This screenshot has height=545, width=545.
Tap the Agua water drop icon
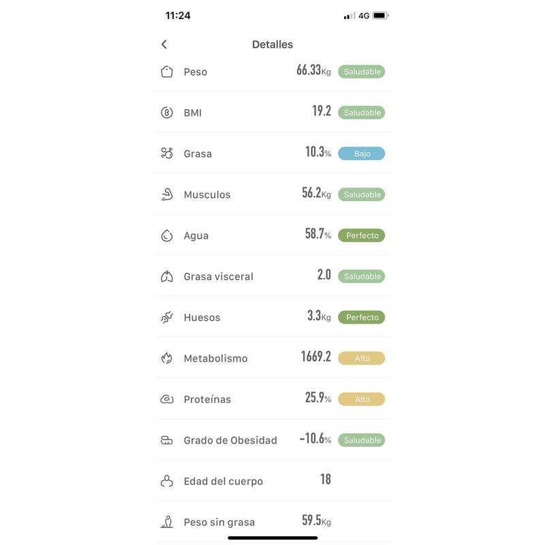pyautogui.click(x=167, y=236)
